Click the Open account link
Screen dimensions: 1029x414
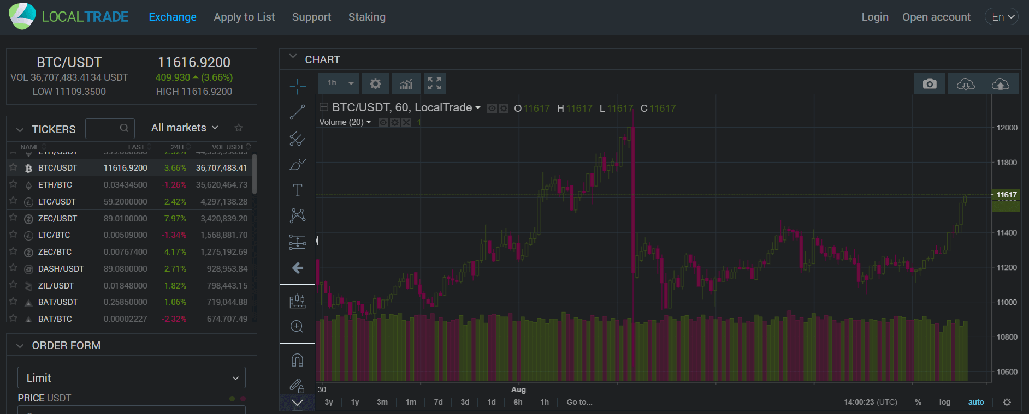(937, 17)
